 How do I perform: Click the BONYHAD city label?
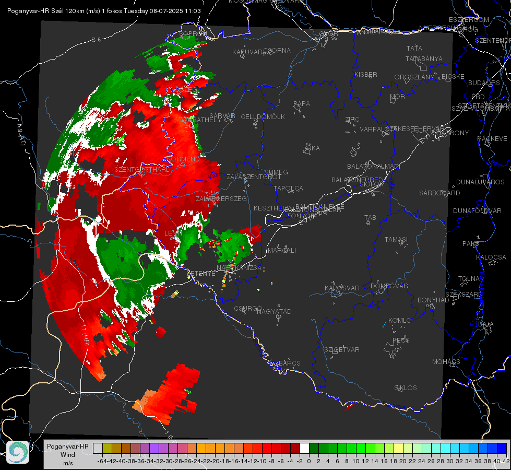click(433, 300)
